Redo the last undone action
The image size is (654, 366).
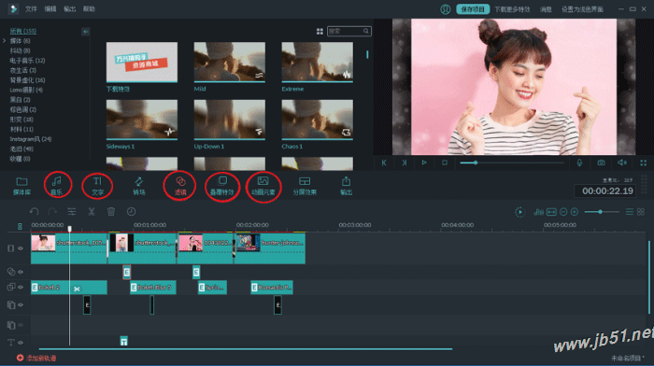pos(52,212)
